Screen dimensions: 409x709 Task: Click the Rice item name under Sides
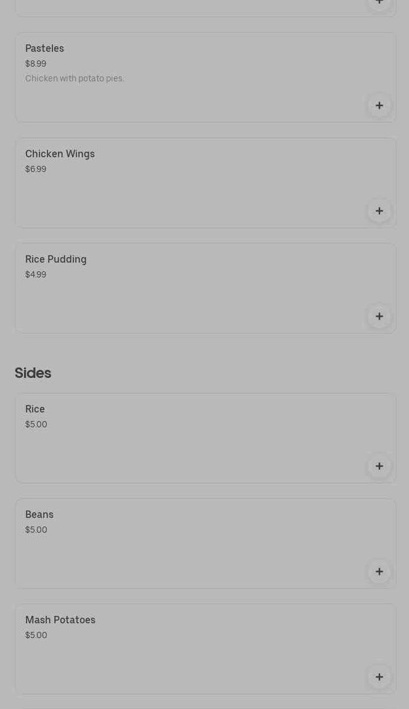(35, 409)
